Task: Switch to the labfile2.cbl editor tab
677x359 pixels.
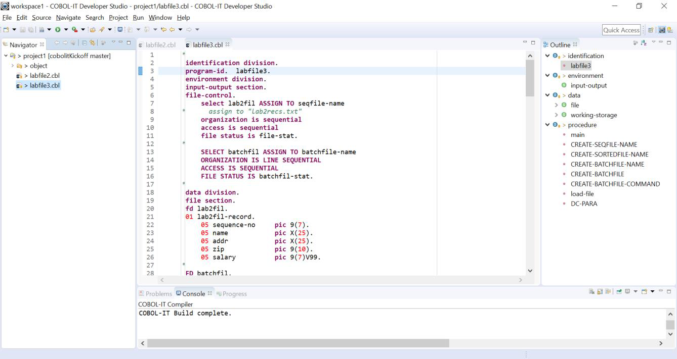Action: 160,44
